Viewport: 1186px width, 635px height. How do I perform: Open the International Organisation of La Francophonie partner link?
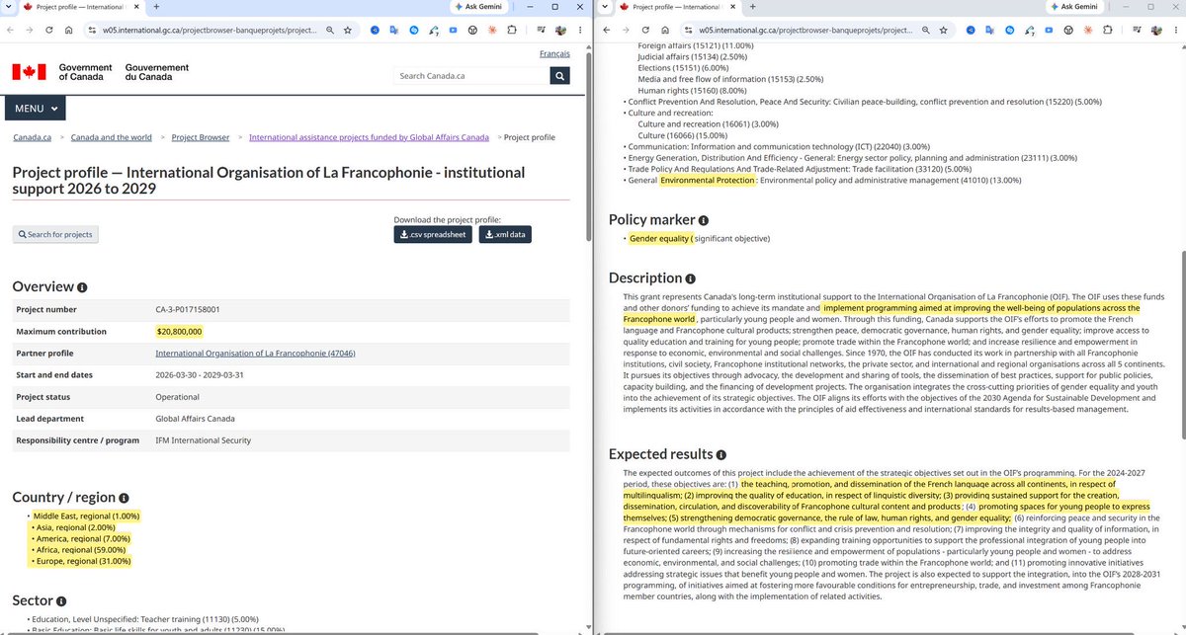click(255, 353)
